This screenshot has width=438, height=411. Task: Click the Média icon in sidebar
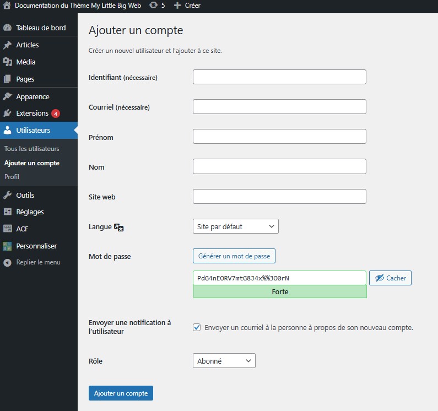point(7,62)
